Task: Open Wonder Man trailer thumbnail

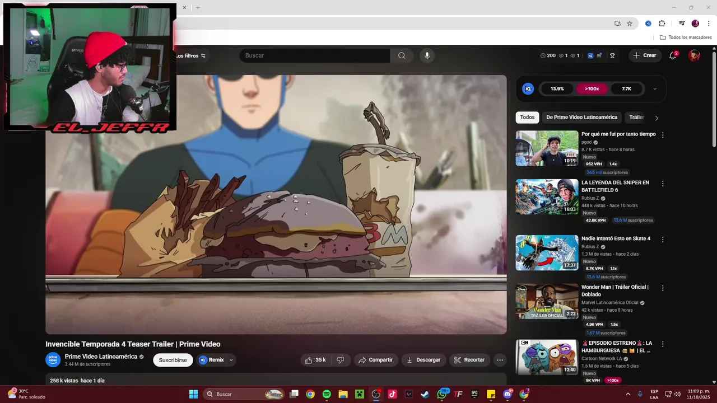Action: (547, 302)
